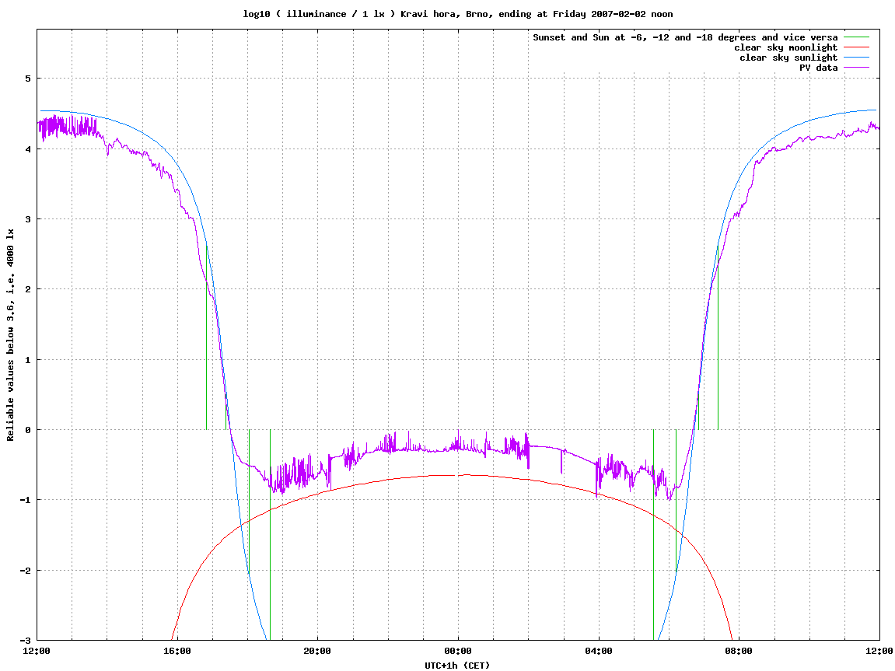Click the red moonlight legend line sample
895x671 pixels.
point(856,47)
